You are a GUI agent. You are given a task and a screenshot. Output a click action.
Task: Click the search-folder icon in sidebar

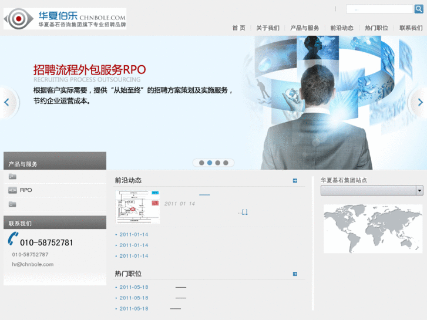click(x=12, y=177)
